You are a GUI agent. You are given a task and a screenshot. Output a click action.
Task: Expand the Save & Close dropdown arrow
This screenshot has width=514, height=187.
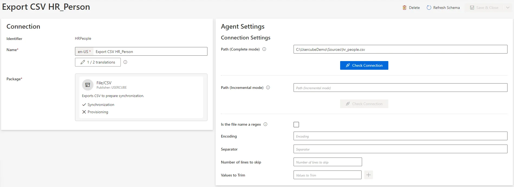(x=508, y=8)
